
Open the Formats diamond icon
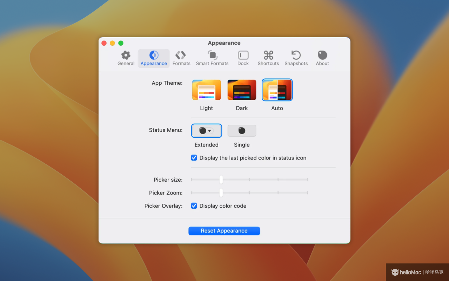tap(181, 55)
